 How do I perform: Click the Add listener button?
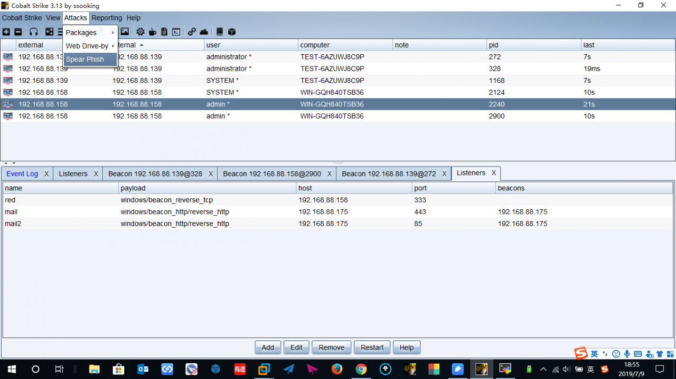[268, 347]
